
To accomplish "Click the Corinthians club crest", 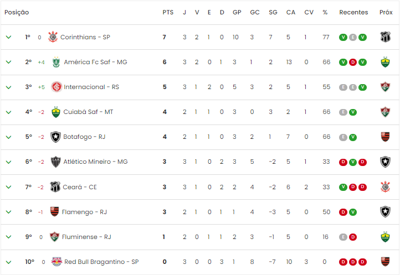I will 53,37.
